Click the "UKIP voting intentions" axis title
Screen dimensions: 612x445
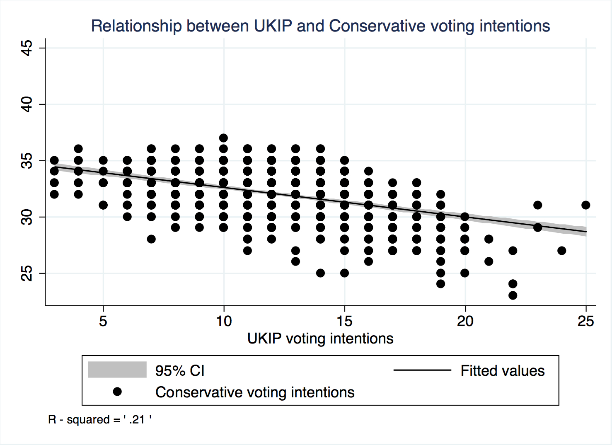(320, 339)
